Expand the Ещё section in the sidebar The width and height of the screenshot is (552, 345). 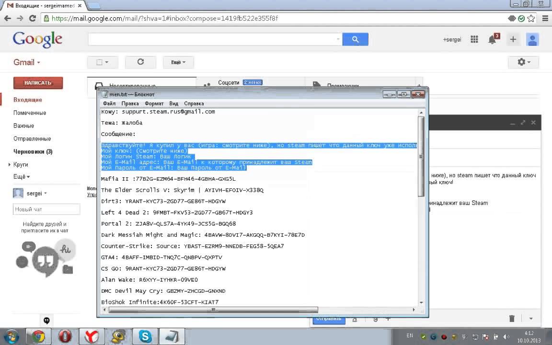click(22, 176)
